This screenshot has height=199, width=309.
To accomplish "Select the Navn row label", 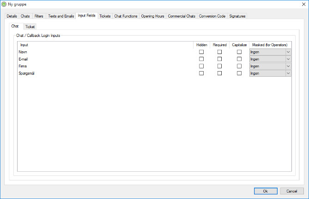I will tap(23, 52).
